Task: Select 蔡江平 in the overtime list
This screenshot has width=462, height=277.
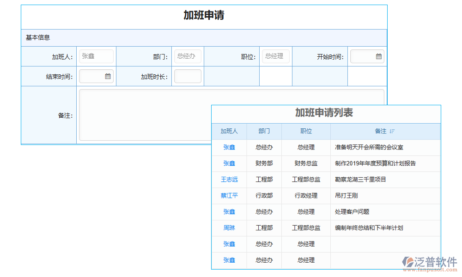Action: [x=229, y=196]
